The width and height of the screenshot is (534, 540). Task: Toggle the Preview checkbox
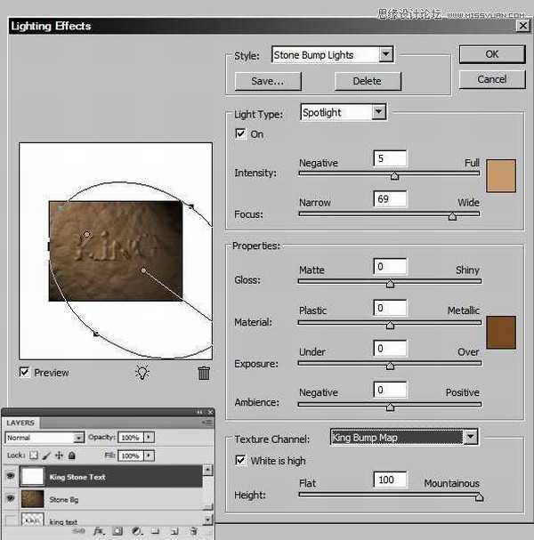point(24,373)
